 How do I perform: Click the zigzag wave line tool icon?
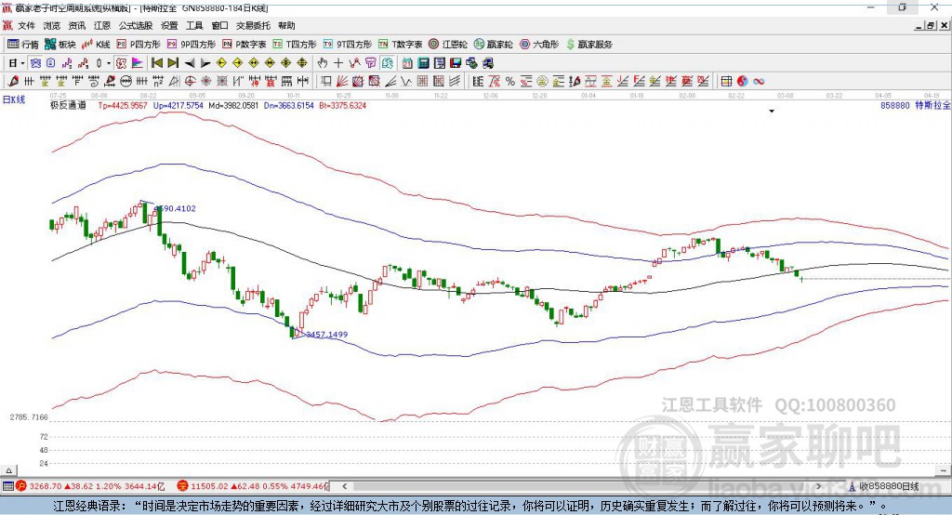click(x=406, y=82)
